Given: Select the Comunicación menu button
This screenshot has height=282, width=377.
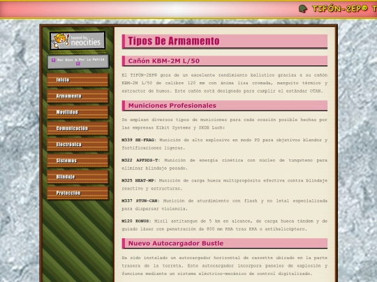Looking at the screenshot, I should click(x=77, y=128).
